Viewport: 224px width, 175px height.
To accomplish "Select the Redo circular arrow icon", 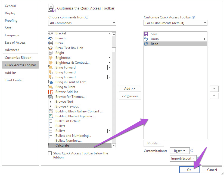I will click(x=146, y=44).
